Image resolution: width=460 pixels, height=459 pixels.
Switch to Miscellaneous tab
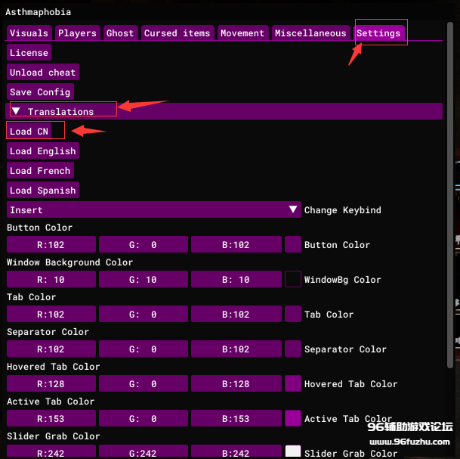tap(310, 33)
